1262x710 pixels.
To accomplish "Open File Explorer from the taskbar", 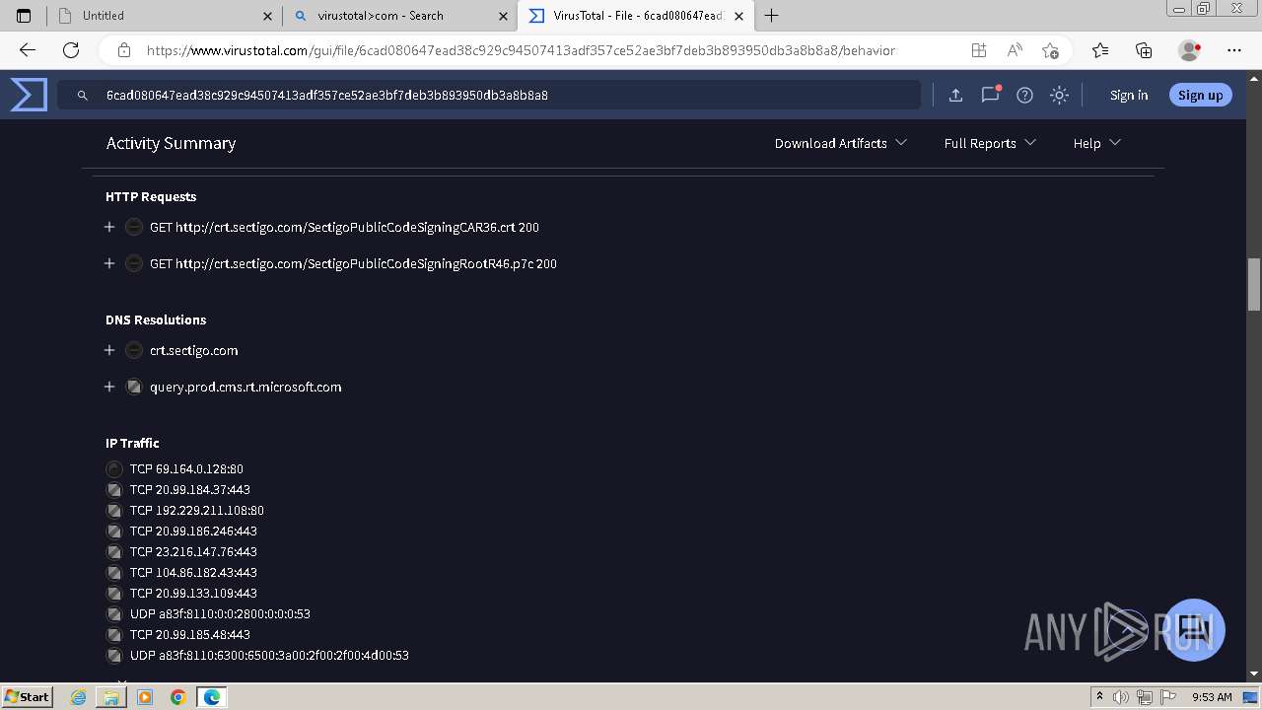I will (x=111, y=697).
